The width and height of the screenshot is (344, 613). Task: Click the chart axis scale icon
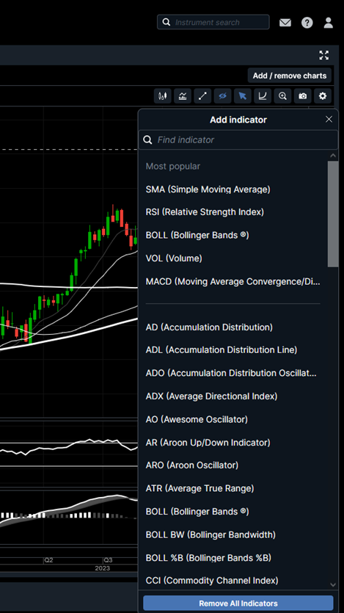(x=263, y=95)
